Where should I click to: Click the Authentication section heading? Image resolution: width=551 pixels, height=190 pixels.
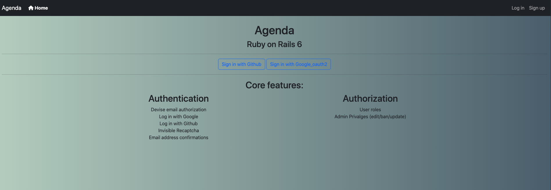pyautogui.click(x=178, y=98)
